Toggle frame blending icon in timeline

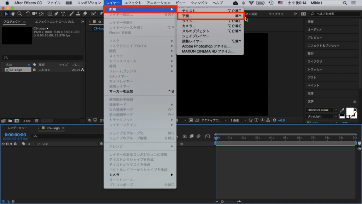coord(191,136)
